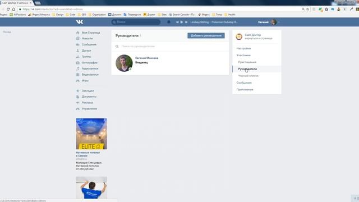Focus the Поиск по руководителям search field
The height and width of the screenshot is (202, 359).
pyautogui.click(x=170, y=46)
